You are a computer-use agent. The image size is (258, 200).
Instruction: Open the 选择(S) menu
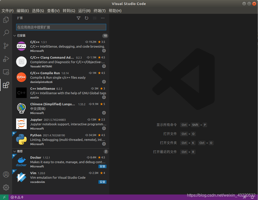coord(38,11)
